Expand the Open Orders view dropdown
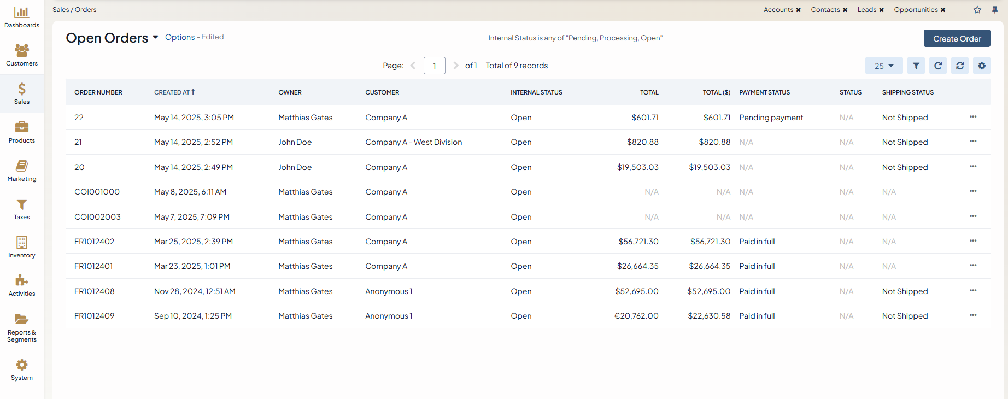 [x=155, y=37]
